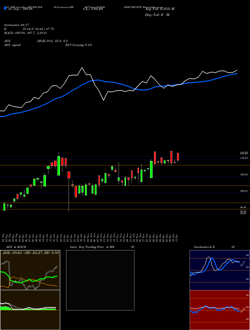250x330 pixels.
Task: Click the 100.88 price axis label
Action: (x=244, y=191)
